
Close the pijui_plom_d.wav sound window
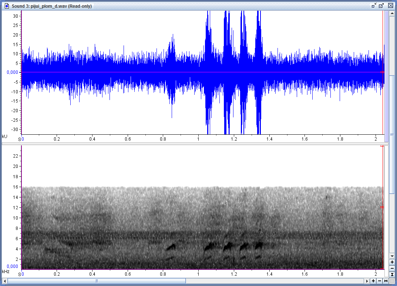(x=391, y=6)
